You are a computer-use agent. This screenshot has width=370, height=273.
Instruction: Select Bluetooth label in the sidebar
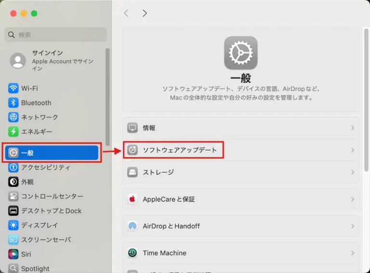(36, 103)
